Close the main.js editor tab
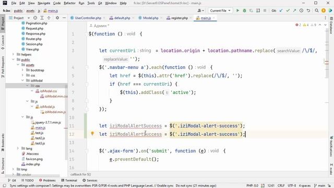This screenshot has width=334, height=188. tap(214, 18)
